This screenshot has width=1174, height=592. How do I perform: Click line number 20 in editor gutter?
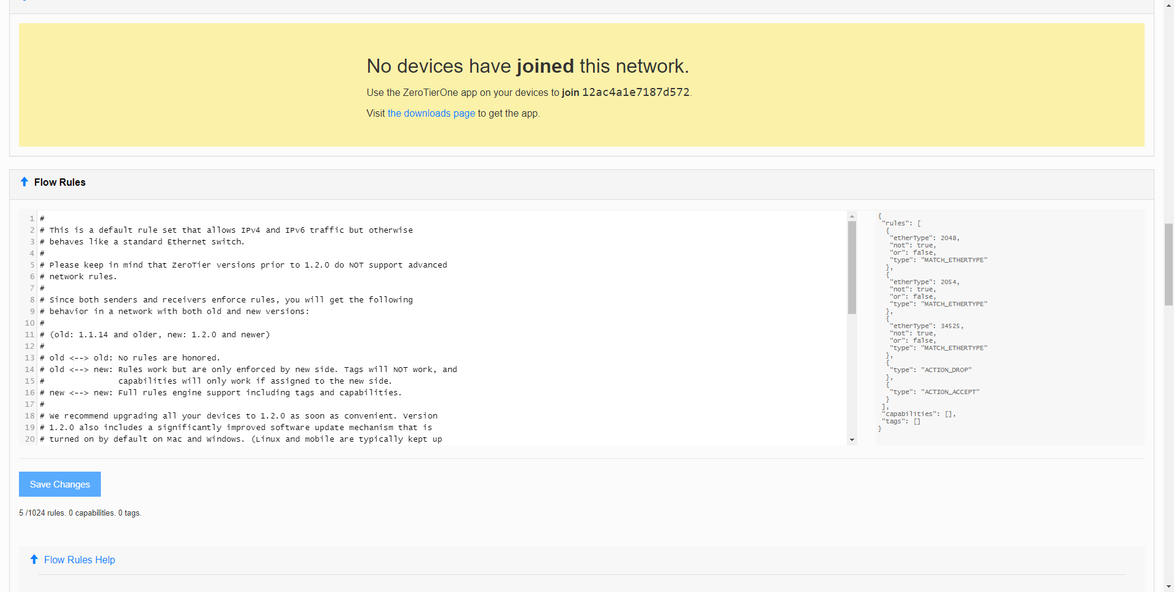coord(29,439)
